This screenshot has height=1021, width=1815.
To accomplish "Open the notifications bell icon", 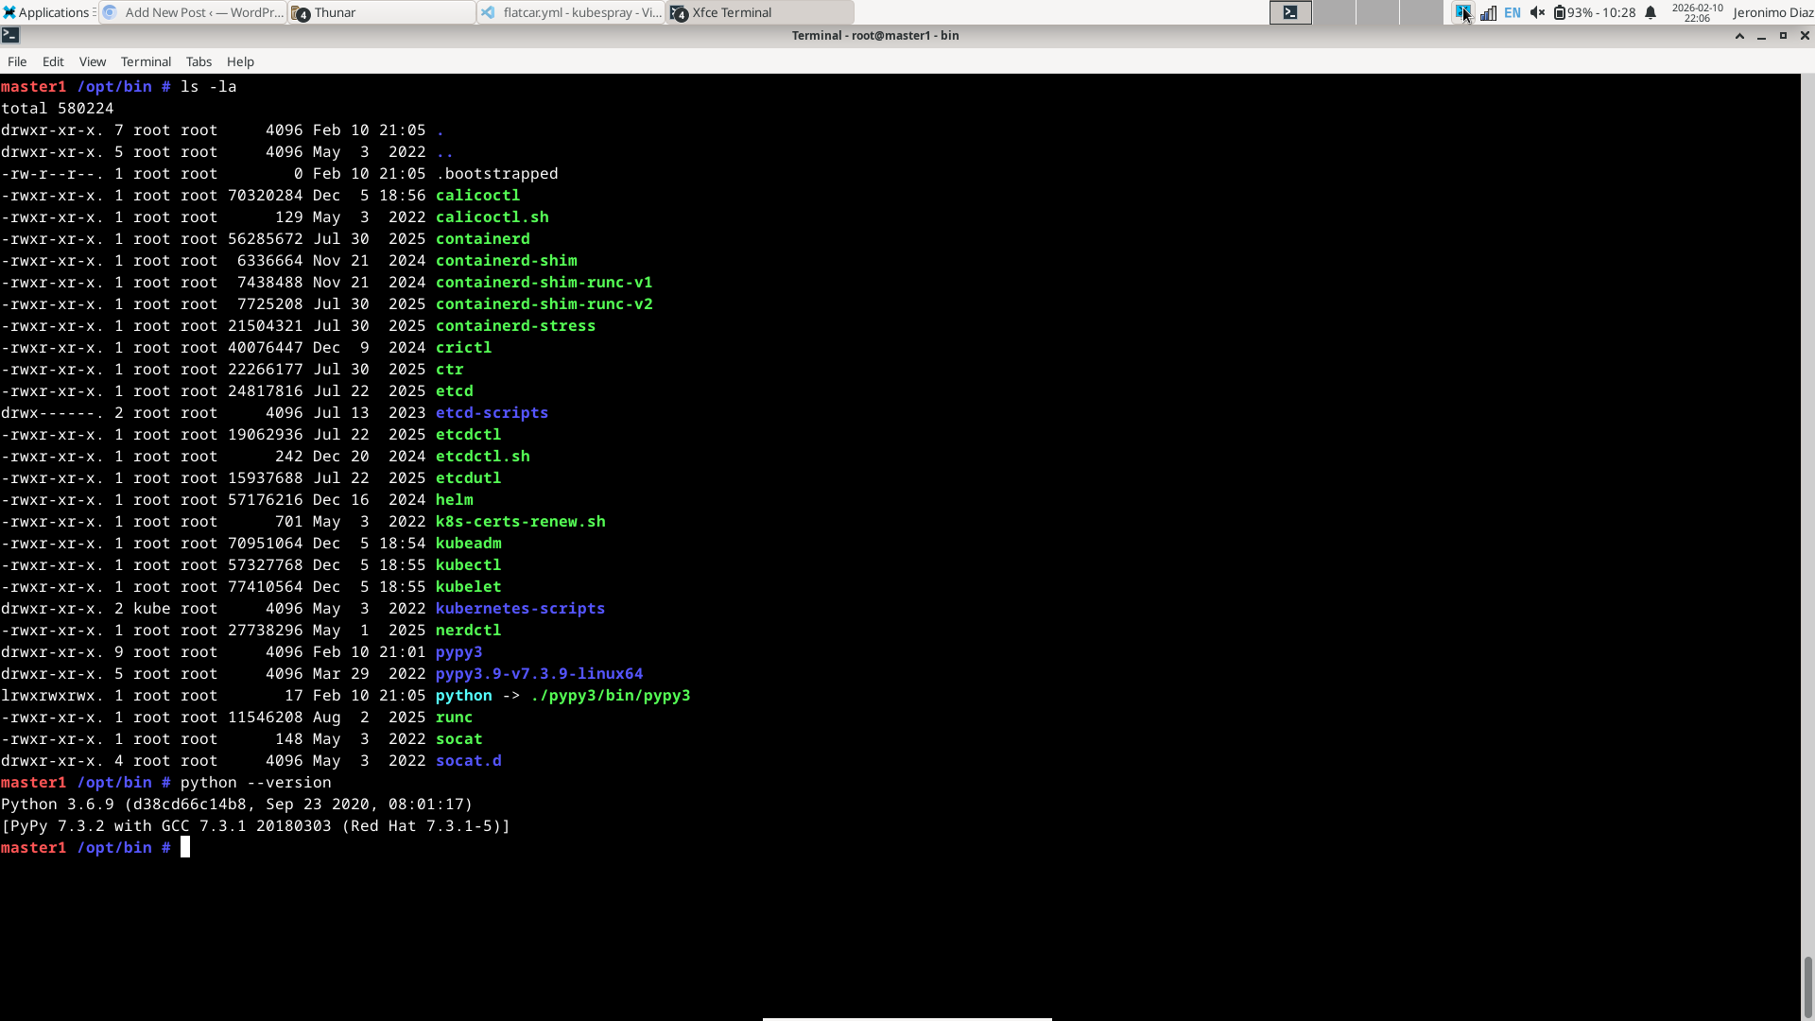I will [x=1651, y=12].
